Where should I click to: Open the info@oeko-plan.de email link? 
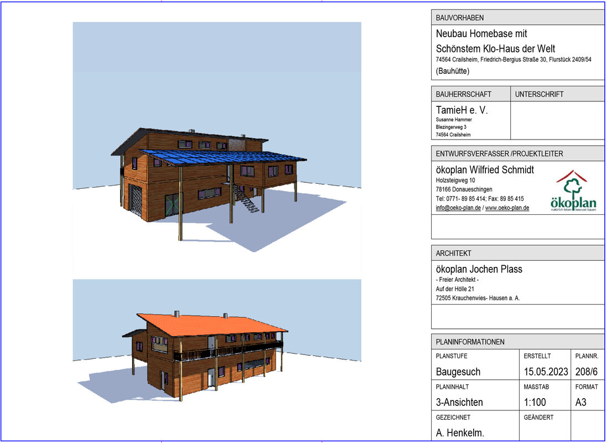coord(458,208)
